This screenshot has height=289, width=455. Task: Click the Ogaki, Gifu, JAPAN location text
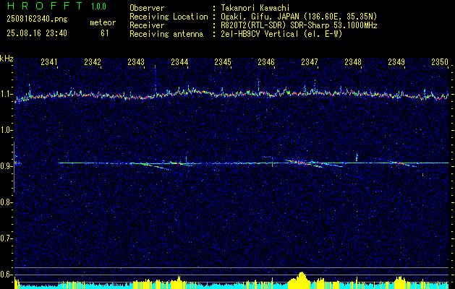click(299, 17)
